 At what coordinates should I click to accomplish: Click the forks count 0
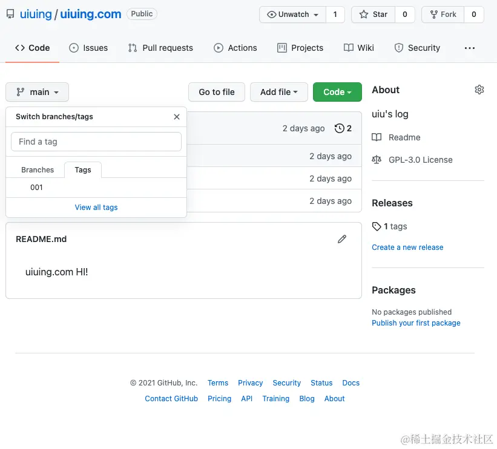(x=474, y=15)
